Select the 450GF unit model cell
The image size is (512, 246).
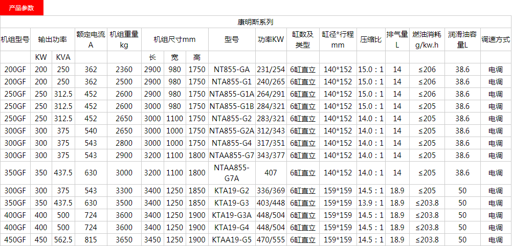(x=15, y=240)
